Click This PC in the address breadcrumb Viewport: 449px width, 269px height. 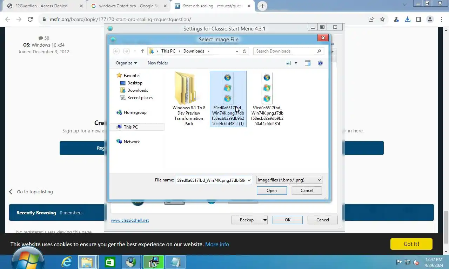point(168,51)
